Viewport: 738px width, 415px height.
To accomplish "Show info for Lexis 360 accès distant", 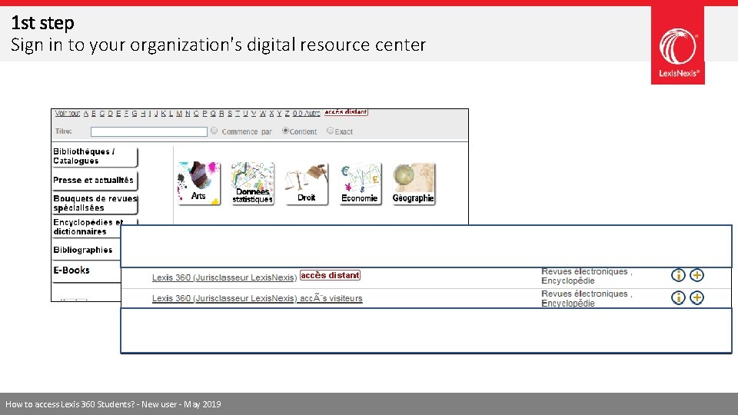I will pyautogui.click(x=678, y=275).
